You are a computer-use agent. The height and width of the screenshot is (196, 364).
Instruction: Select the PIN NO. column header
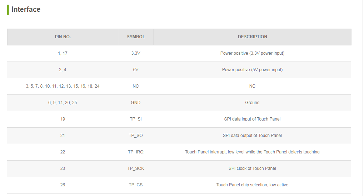coord(63,37)
